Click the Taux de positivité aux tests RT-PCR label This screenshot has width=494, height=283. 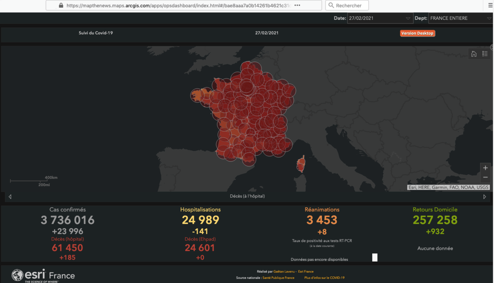pos(322,241)
